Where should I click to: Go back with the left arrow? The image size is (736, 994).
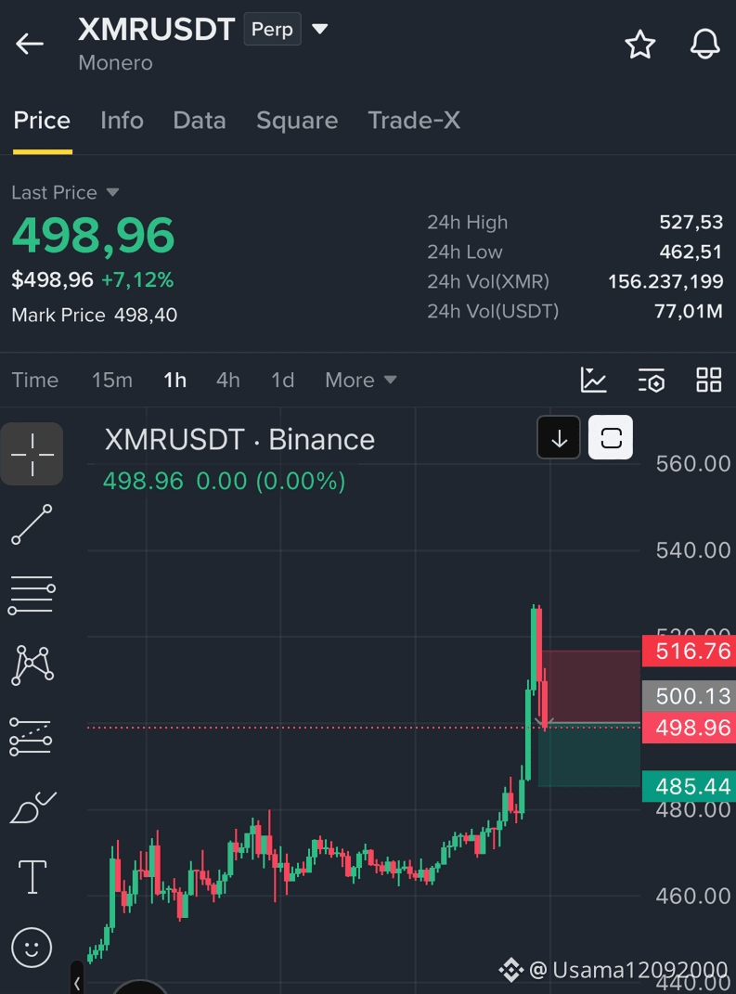(x=30, y=44)
